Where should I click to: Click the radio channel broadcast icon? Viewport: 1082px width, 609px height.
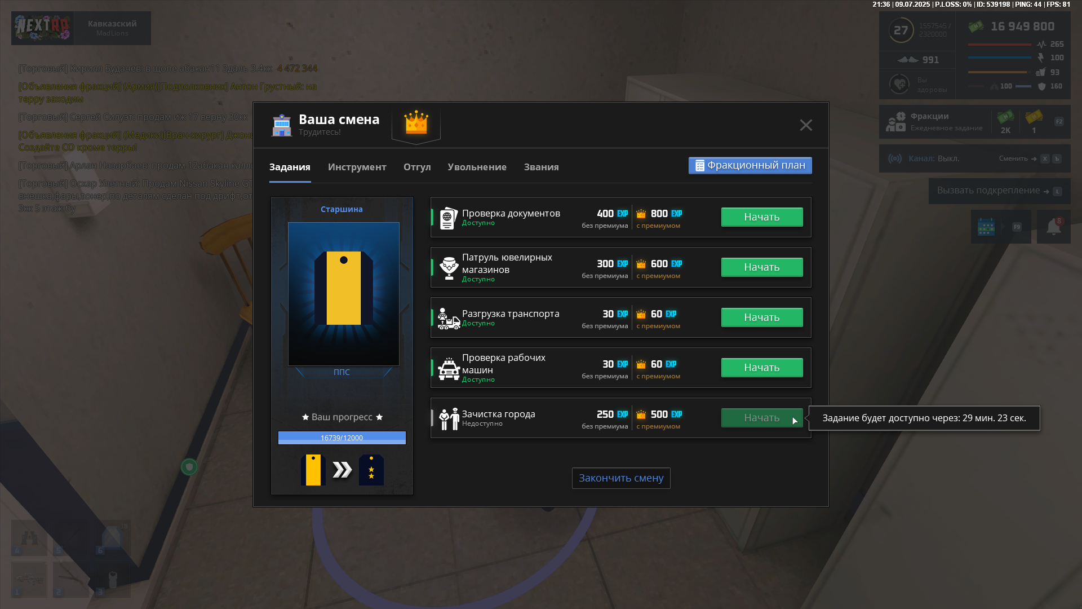(895, 159)
